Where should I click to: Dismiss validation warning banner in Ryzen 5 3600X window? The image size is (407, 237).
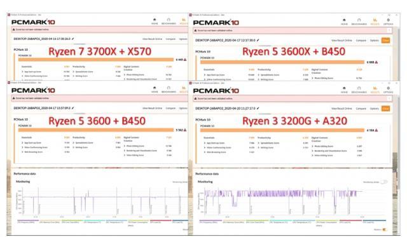click(x=389, y=30)
